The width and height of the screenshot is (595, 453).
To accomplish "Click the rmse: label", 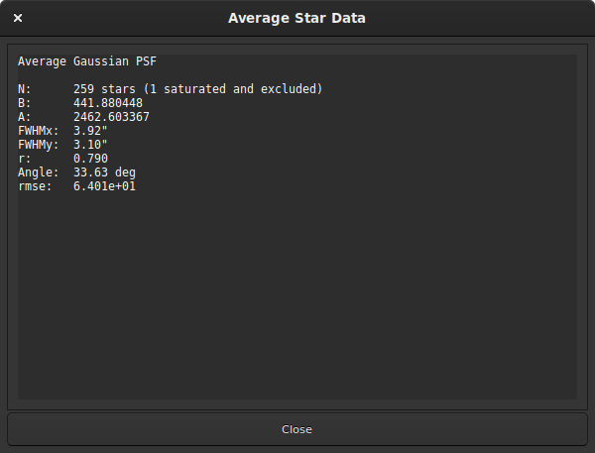I will 35,186.
